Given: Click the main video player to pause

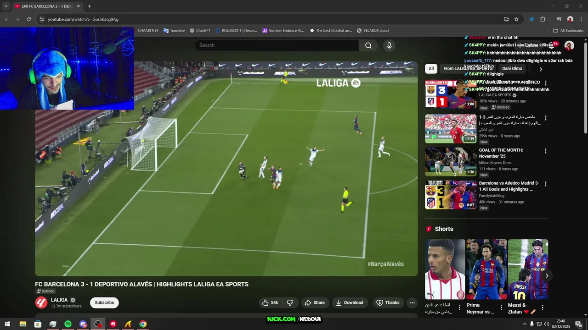Looking at the screenshot, I should [x=226, y=169].
